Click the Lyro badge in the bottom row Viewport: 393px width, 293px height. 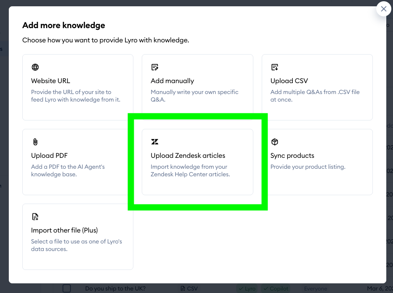247,289
